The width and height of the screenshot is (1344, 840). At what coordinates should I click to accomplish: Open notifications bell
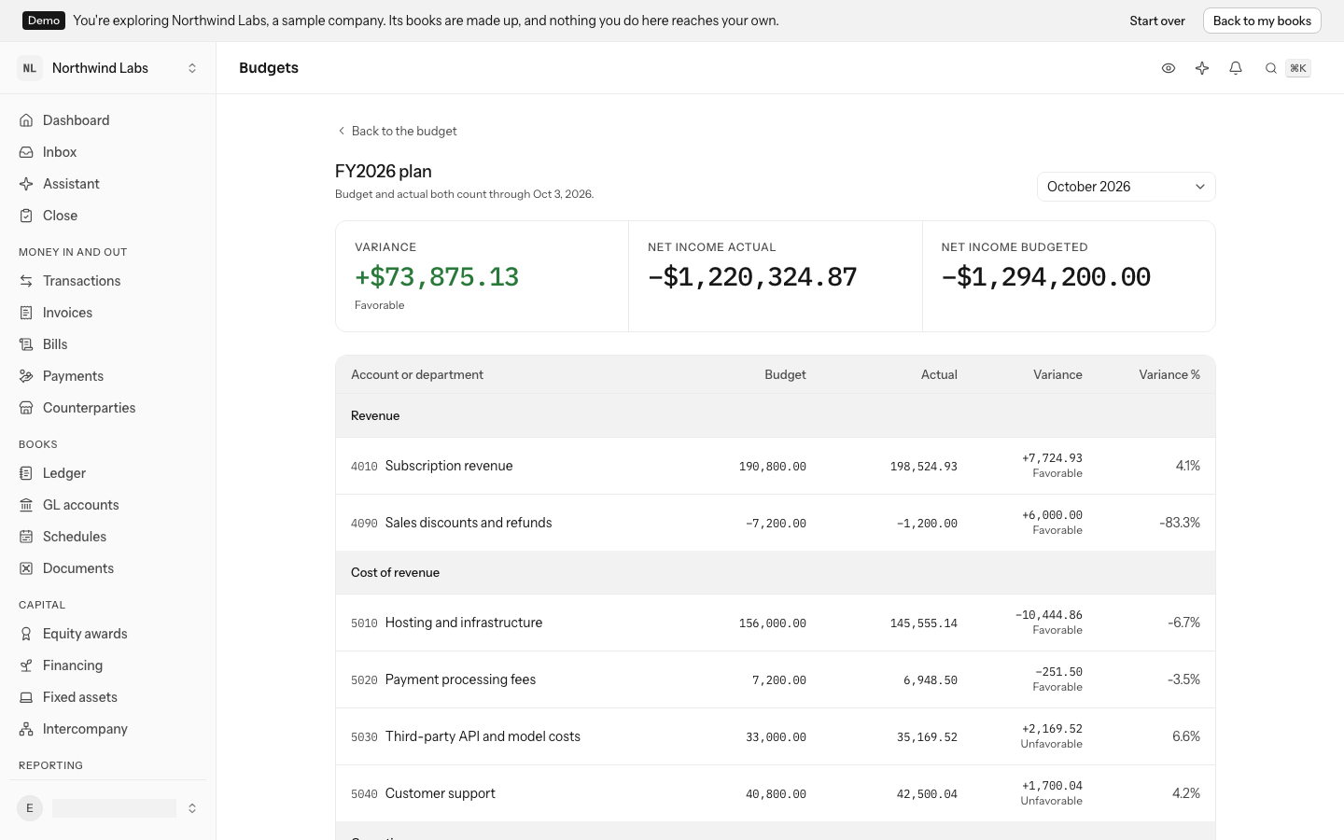1236,68
